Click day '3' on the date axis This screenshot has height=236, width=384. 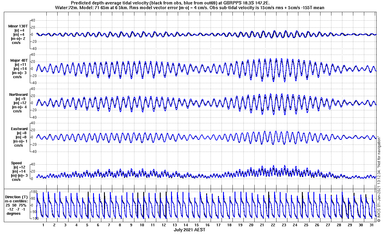point(65,225)
